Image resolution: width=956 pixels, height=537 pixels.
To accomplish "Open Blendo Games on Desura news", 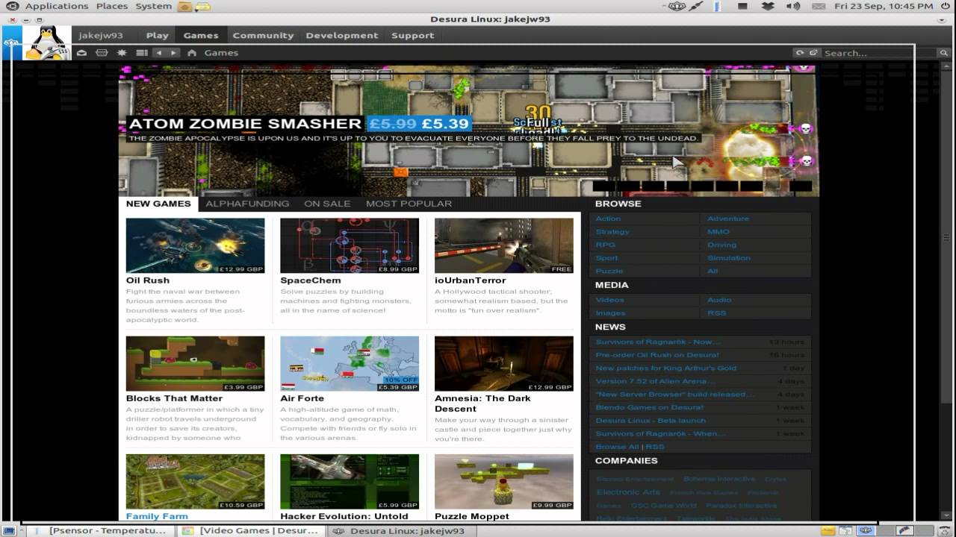I will (649, 407).
